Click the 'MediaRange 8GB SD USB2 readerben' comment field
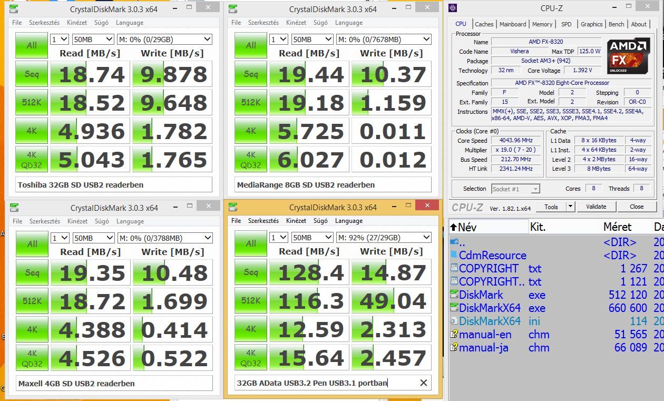Screen dimensions: 664x401 [x=333, y=184]
